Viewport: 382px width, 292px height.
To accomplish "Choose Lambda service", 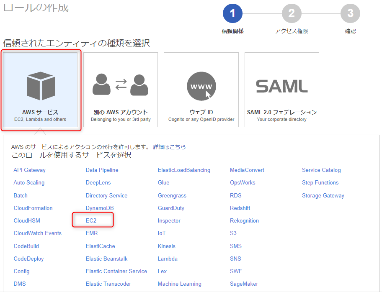I will (168, 259).
